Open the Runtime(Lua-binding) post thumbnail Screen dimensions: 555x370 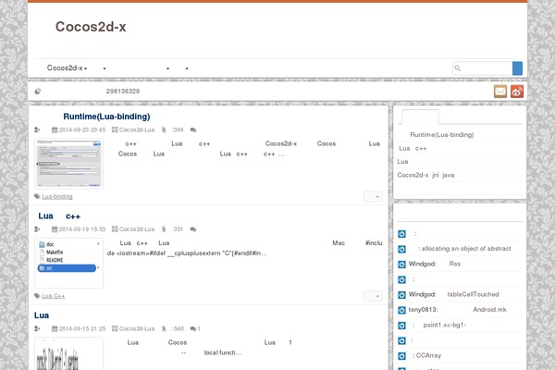69,164
